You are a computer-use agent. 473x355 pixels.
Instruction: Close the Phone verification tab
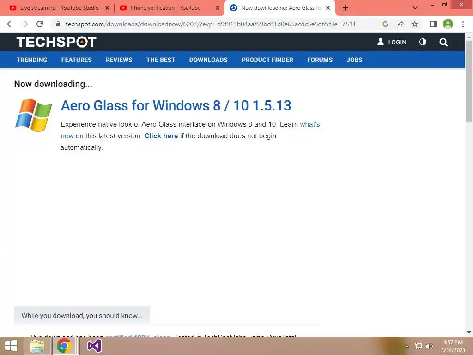(218, 8)
